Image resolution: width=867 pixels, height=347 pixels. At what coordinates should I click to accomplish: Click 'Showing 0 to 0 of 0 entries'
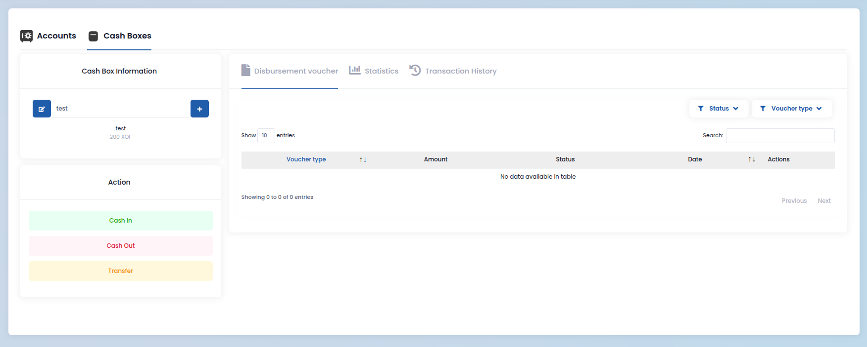(x=277, y=197)
